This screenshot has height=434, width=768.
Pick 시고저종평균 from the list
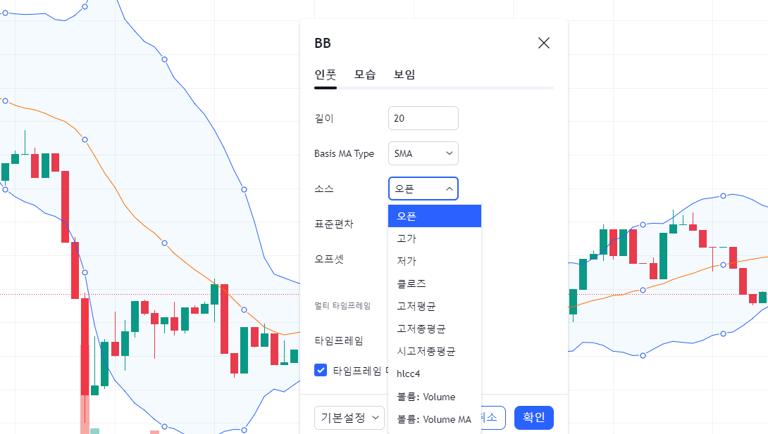pyautogui.click(x=434, y=351)
